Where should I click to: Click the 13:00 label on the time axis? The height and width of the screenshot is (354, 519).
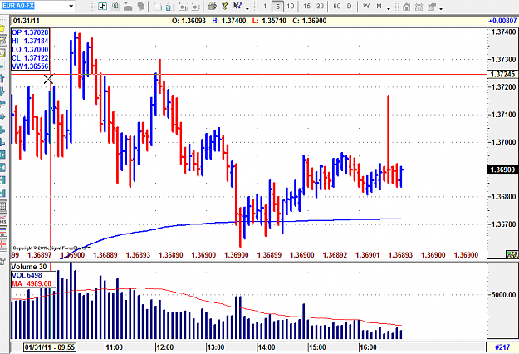(216, 347)
